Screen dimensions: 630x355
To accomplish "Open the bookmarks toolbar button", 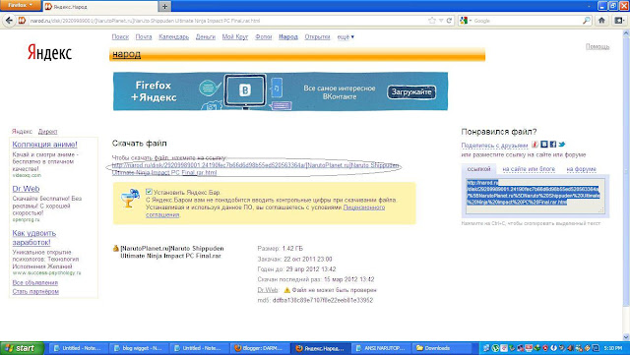I will [619, 21].
